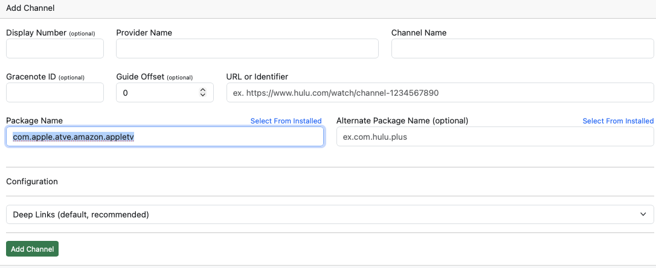Focus the Alternate Package Name input
656x268 pixels.
(x=495, y=137)
